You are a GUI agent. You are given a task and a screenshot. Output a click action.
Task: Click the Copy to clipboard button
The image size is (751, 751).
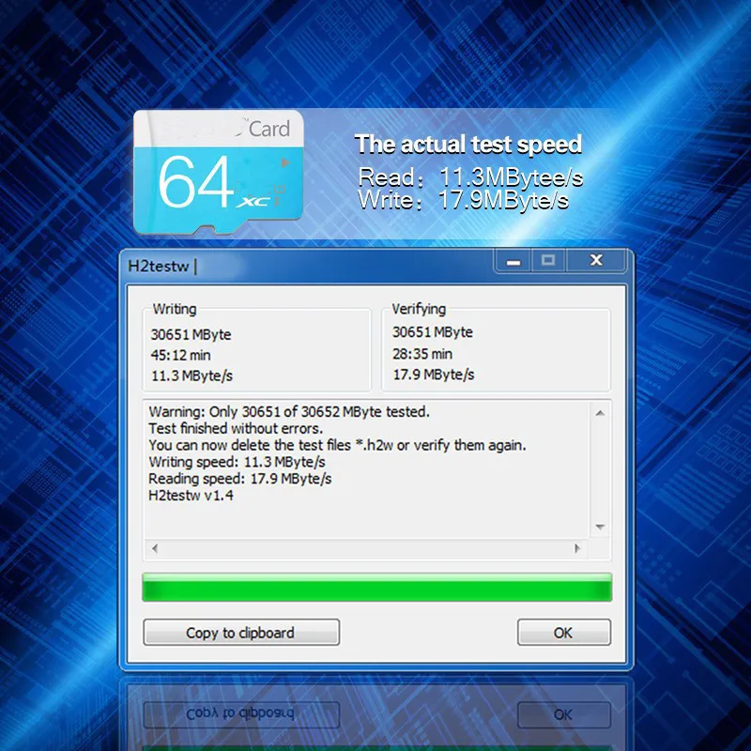[241, 632]
